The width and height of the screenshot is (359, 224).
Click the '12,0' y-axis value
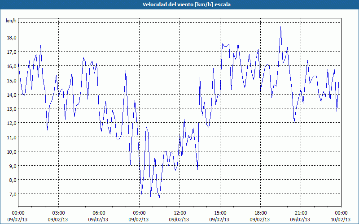click(12, 123)
